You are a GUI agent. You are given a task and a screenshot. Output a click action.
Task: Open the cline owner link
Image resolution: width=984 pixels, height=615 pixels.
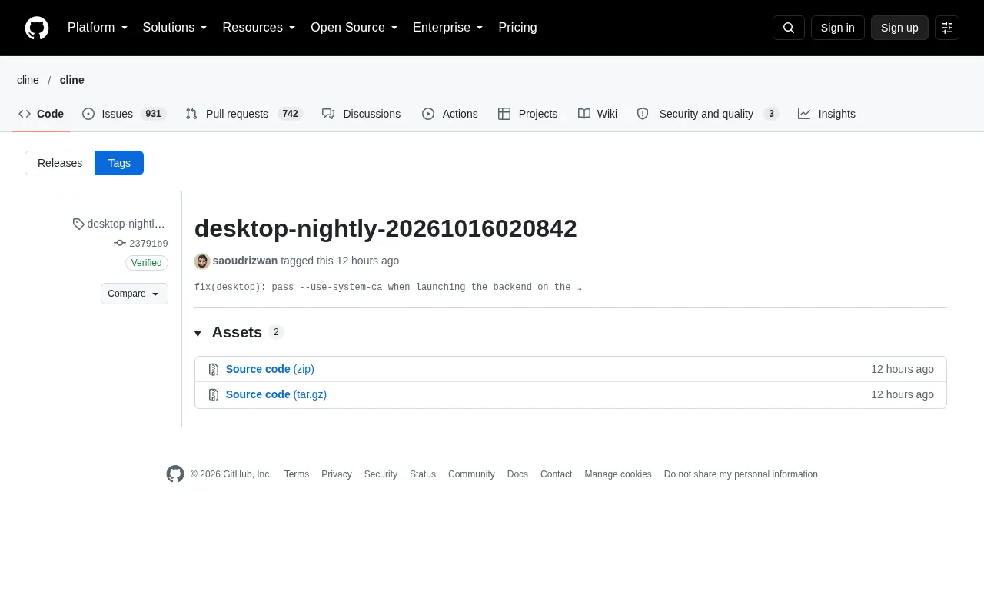[x=28, y=80]
